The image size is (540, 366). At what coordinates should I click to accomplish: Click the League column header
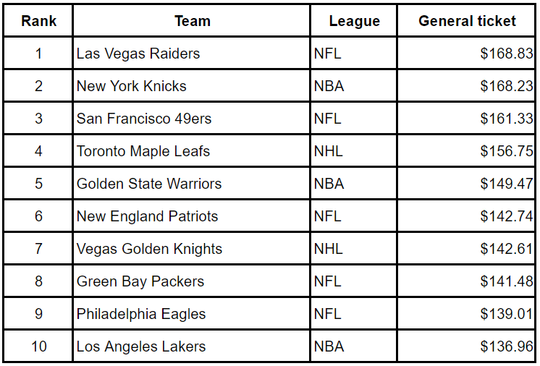tap(354, 21)
